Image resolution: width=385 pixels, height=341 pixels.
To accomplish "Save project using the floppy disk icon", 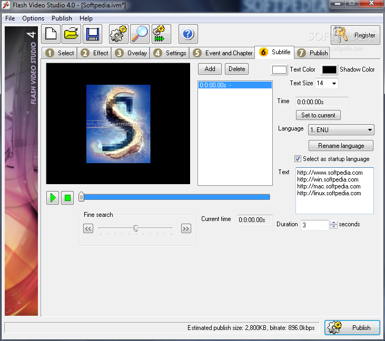I will click(92, 34).
